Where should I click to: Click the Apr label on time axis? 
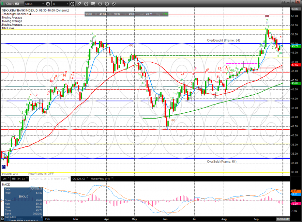tap(106, 219)
